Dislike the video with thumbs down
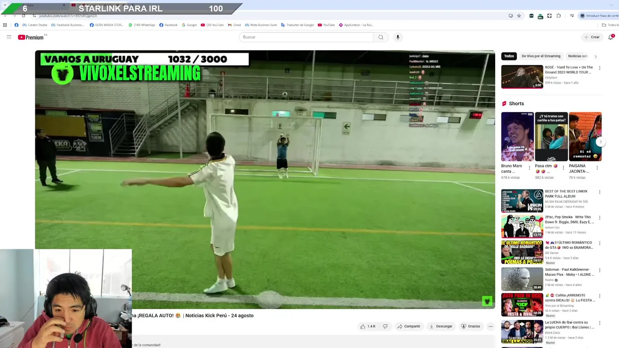The width and height of the screenshot is (619, 348). tap(385, 326)
